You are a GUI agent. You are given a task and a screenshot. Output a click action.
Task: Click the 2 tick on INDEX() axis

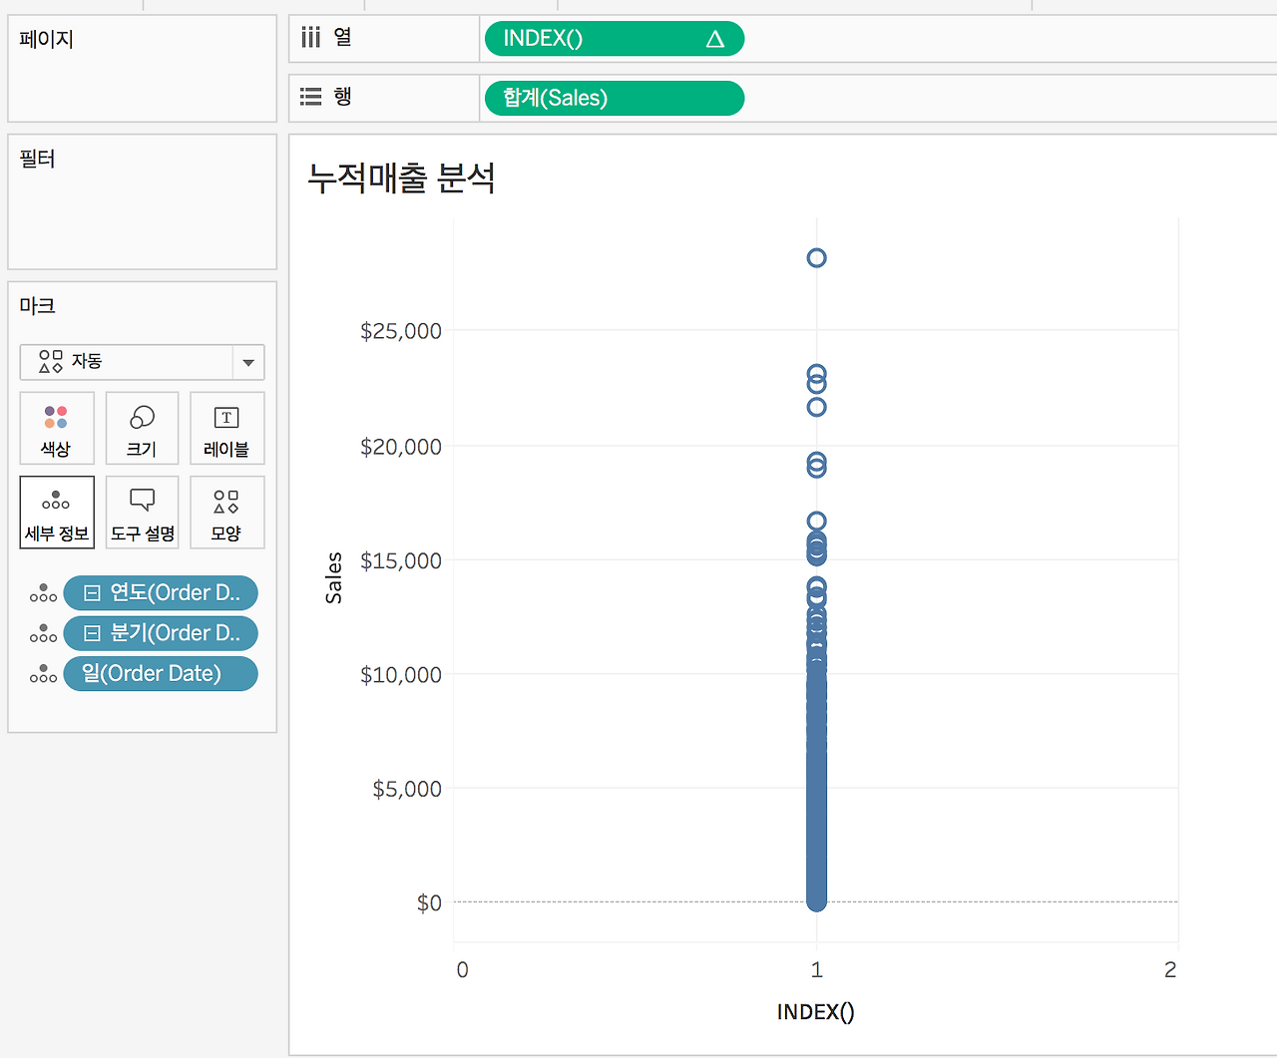tap(1170, 970)
